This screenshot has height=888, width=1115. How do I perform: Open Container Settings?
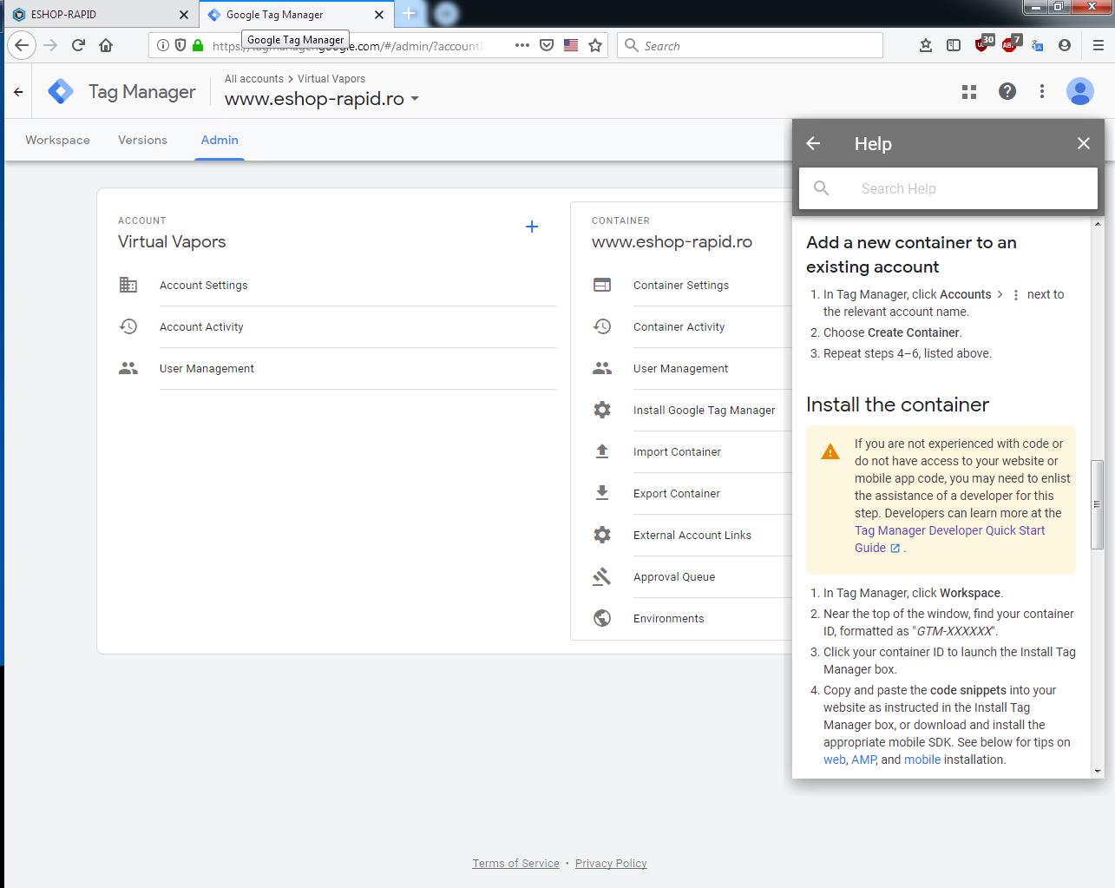pos(681,285)
